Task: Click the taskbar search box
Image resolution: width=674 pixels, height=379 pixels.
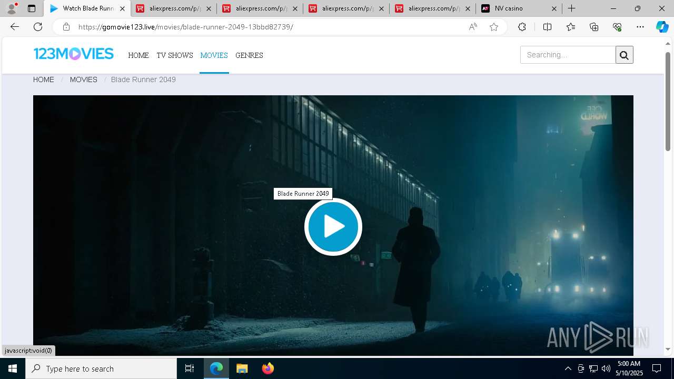Action: 101,368
